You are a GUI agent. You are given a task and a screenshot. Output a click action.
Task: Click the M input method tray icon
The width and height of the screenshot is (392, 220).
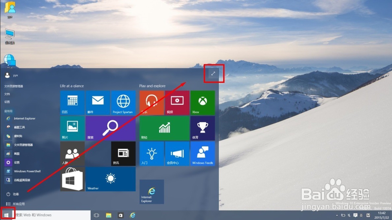368,215
